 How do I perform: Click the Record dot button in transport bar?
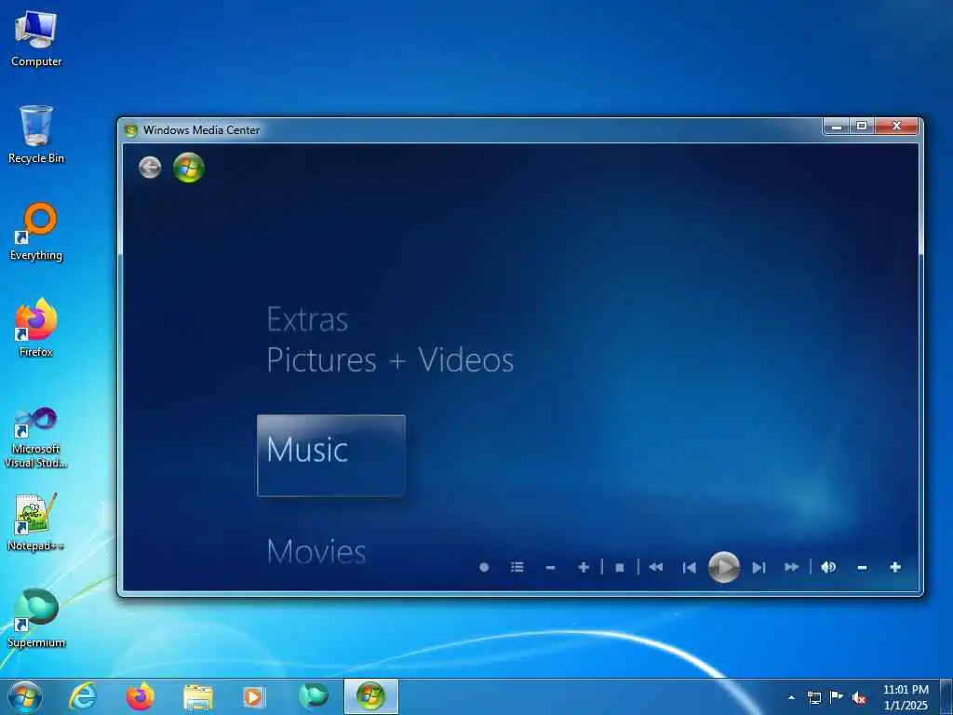click(484, 567)
